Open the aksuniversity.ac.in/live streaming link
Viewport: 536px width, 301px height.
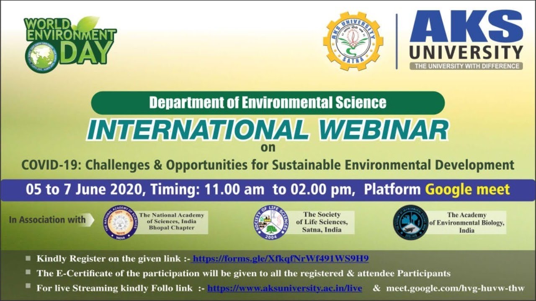[285, 288]
